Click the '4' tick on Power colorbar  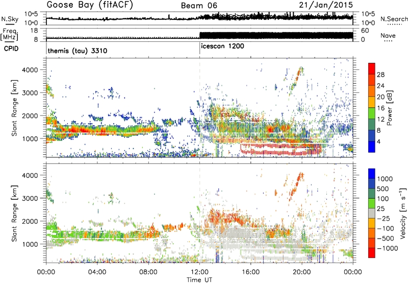click(379, 141)
